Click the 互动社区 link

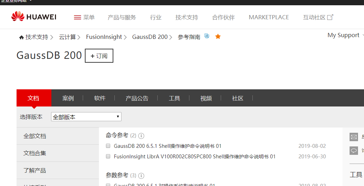314,17
